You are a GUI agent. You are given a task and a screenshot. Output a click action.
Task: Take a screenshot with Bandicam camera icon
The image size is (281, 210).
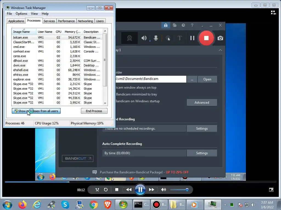pos(220,38)
